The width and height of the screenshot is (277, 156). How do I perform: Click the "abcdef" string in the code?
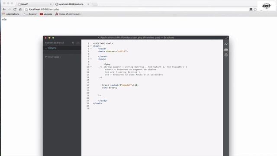tap(126, 85)
